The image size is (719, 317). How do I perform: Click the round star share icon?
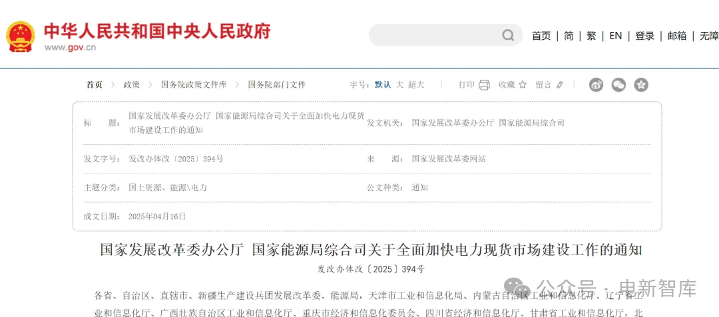tap(641, 84)
